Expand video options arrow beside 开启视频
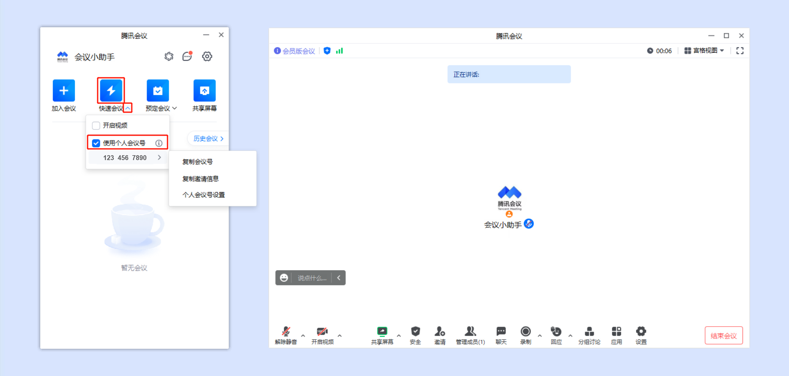This screenshot has height=376, width=789. 340,335
